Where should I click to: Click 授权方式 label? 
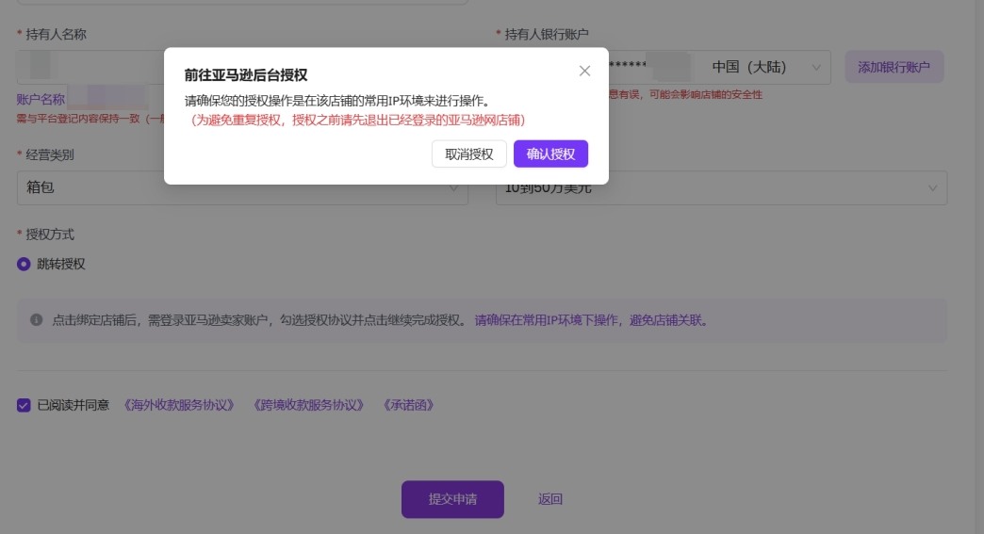click(50, 235)
